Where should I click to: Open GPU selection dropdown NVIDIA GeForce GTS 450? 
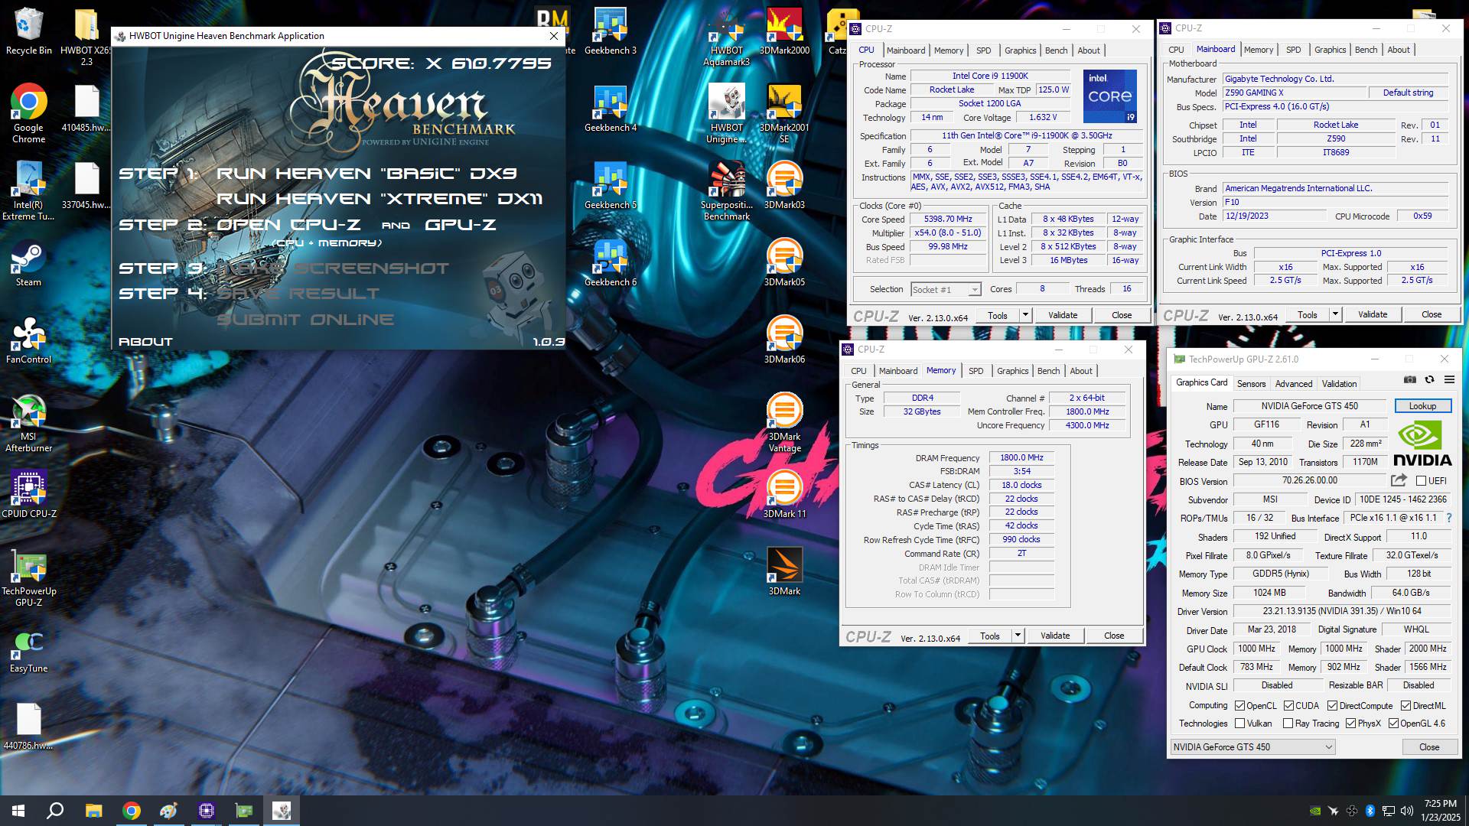tap(1252, 747)
